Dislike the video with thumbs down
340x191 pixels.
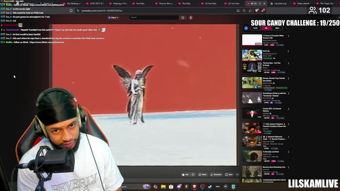pos(193,175)
